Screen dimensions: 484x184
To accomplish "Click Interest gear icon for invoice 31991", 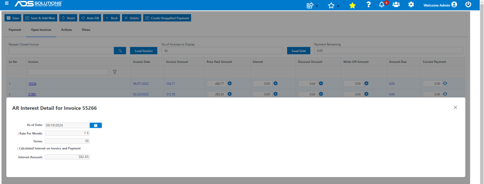I will tap(276, 94).
